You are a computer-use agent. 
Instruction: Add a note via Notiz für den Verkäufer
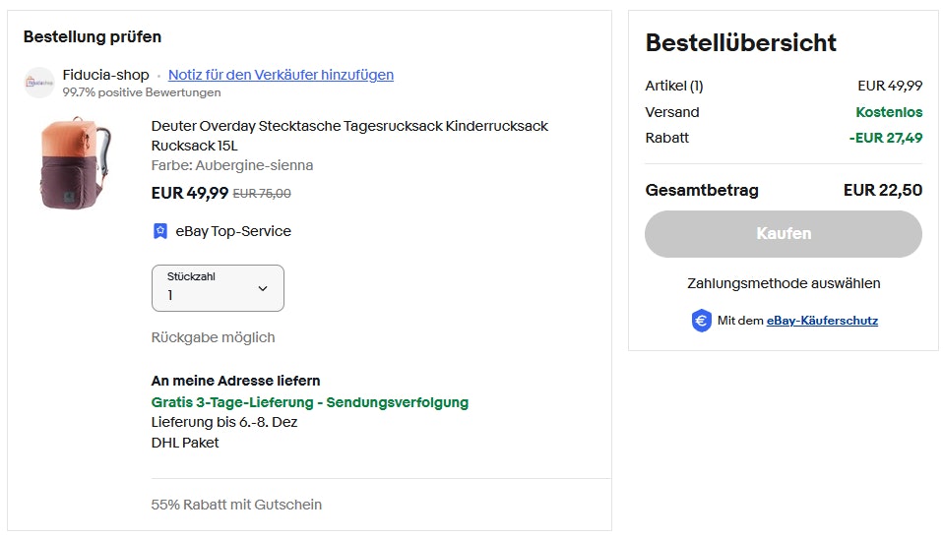[281, 75]
